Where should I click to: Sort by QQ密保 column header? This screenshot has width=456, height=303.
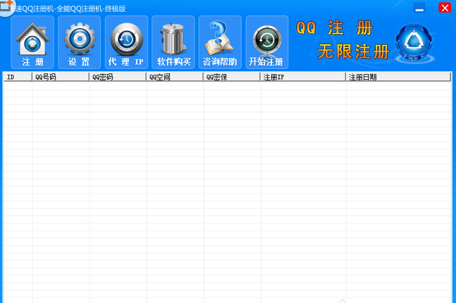tap(232, 77)
